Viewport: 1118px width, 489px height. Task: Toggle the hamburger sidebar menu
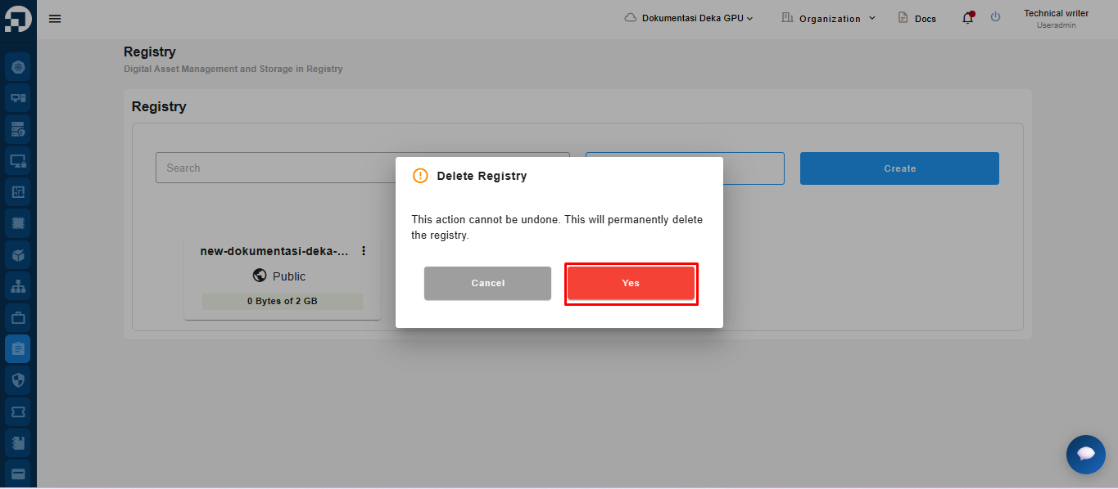(x=55, y=19)
